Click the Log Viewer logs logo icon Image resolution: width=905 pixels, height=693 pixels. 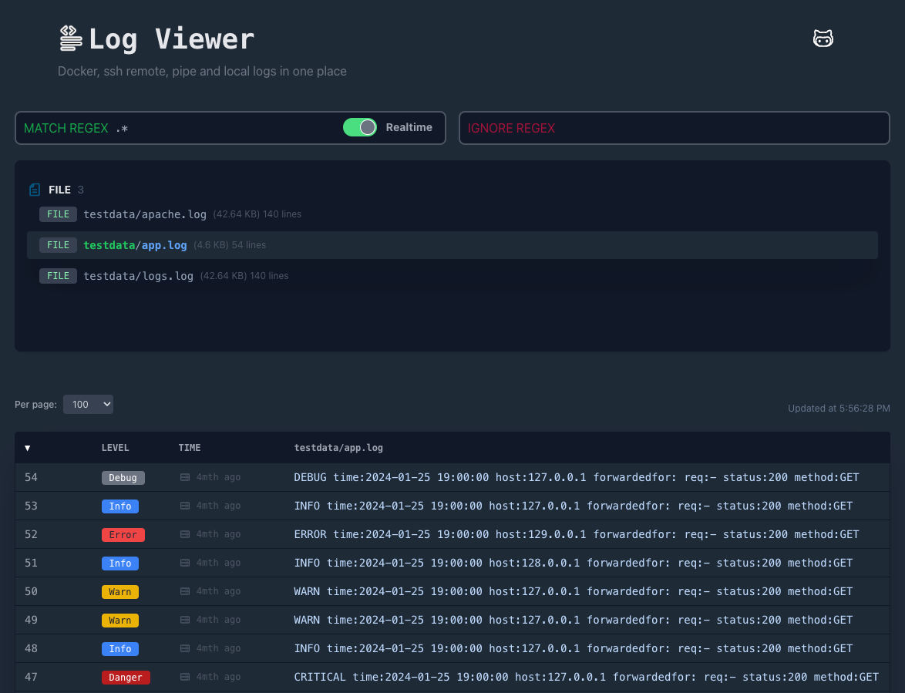tap(69, 37)
